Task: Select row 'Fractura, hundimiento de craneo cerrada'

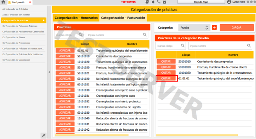Action: pyautogui.click(x=122, y=73)
